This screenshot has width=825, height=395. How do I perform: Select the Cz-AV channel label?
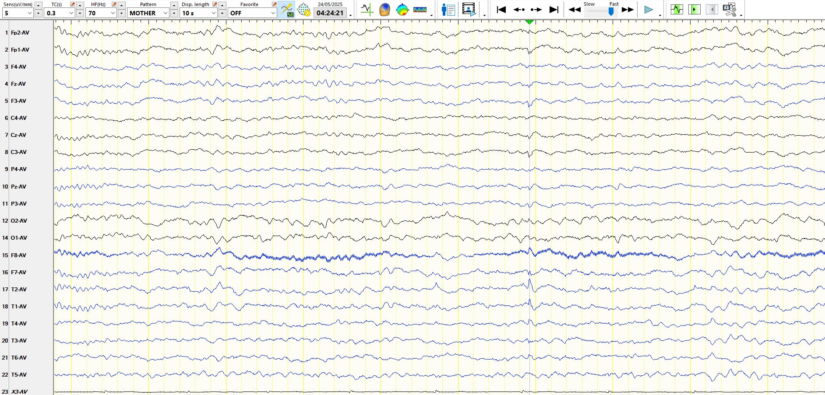tap(18, 135)
